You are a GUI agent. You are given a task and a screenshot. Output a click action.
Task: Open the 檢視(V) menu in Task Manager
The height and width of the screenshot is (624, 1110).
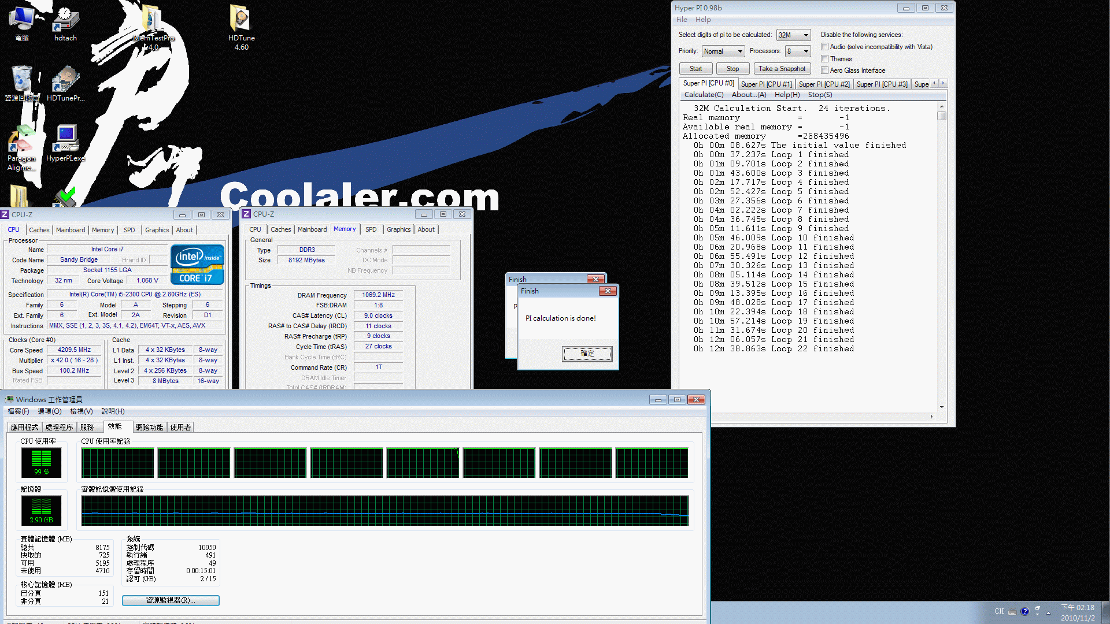pos(81,411)
